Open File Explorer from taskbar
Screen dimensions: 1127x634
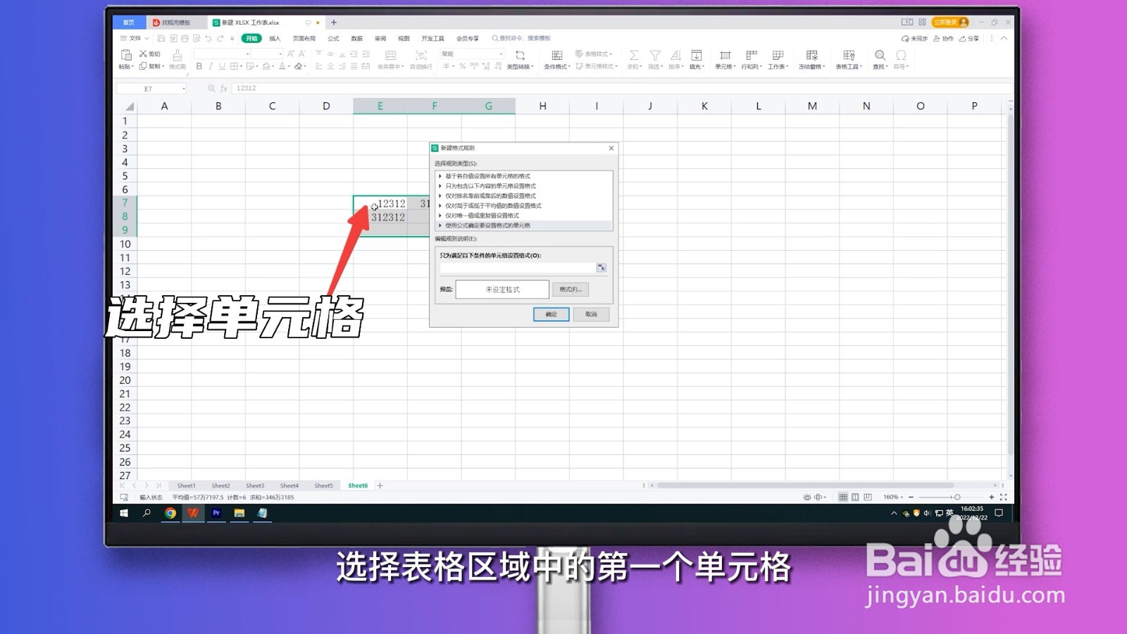coord(239,513)
